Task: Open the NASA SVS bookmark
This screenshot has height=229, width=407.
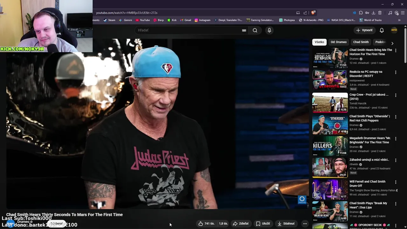Action: (x=341, y=20)
